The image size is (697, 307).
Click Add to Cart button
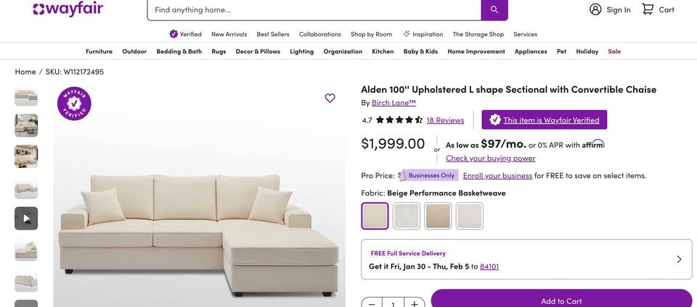561,300
